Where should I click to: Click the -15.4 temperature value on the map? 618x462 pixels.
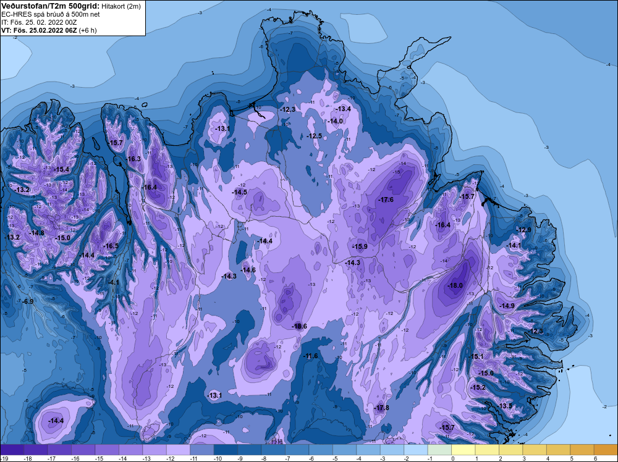point(61,169)
